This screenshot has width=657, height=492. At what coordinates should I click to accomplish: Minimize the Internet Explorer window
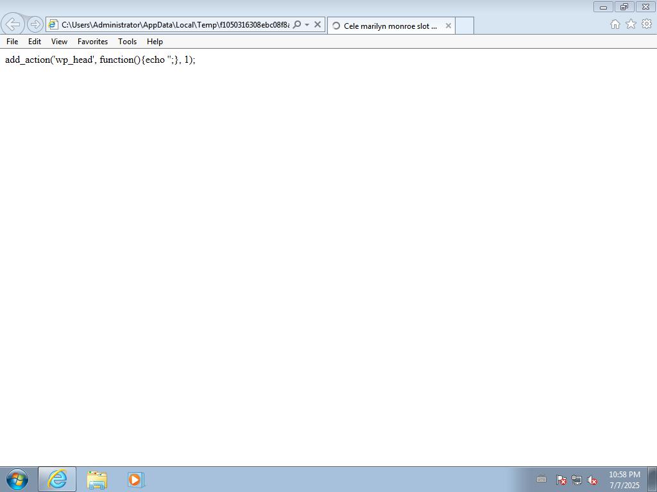click(603, 6)
